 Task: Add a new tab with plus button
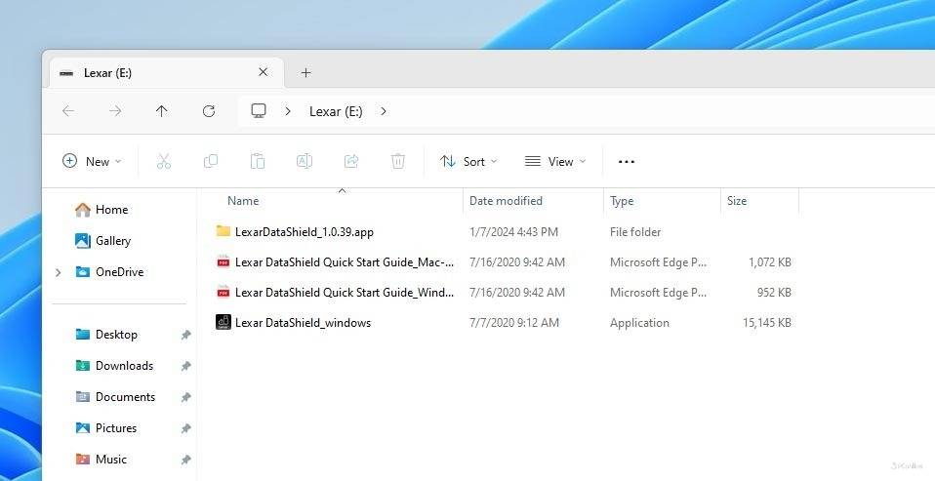[x=305, y=72]
